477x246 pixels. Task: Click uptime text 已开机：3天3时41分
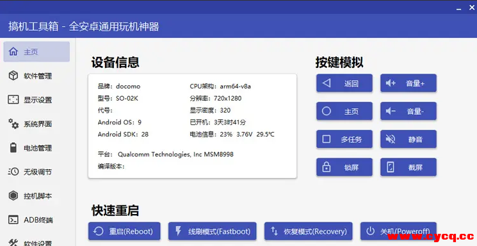(x=218, y=122)
